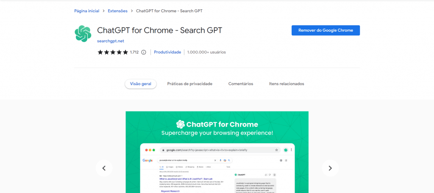Viewport: 434px width, 193px height.
Task: Open the Itens relacionados tab
Action: (287, 84)
